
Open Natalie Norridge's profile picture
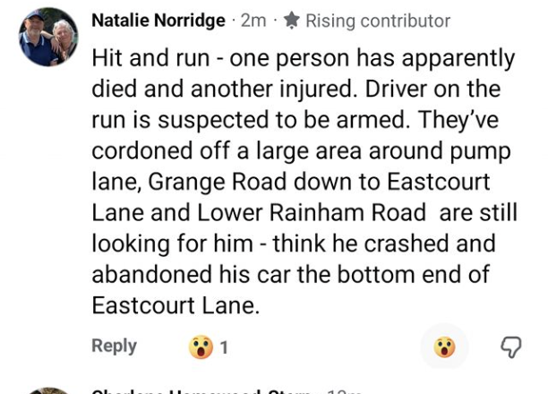tap(47, 38)
